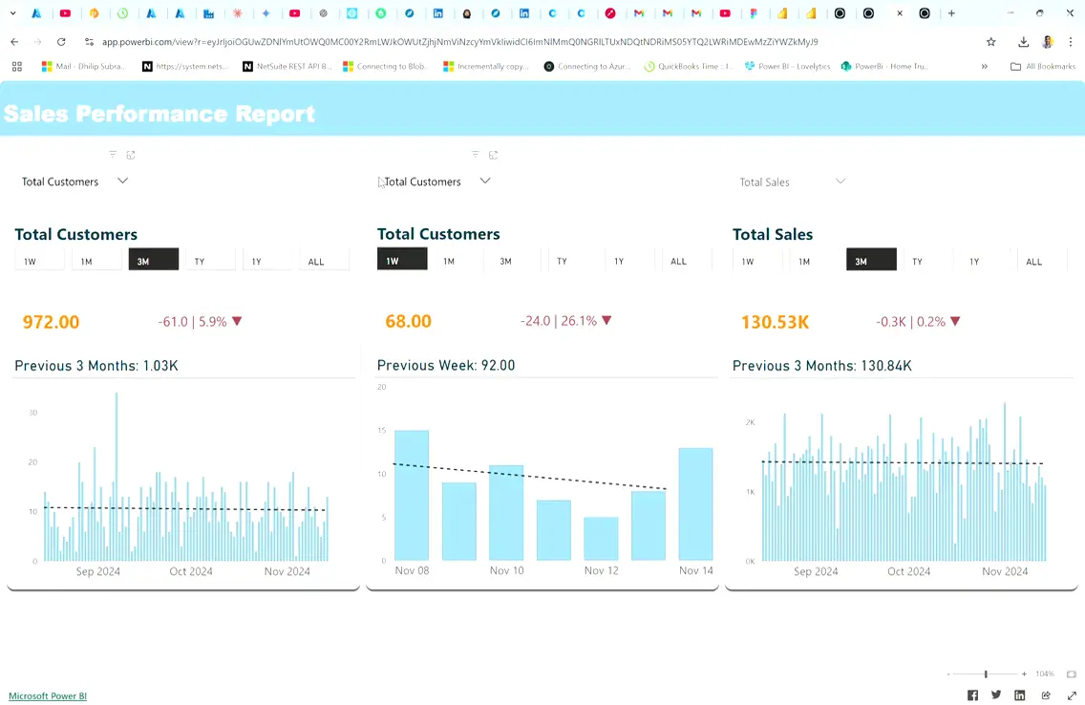Switch to the orange starburst Claude tab
Viewport: 1085px width, 705px height.
tap(237, 13)
